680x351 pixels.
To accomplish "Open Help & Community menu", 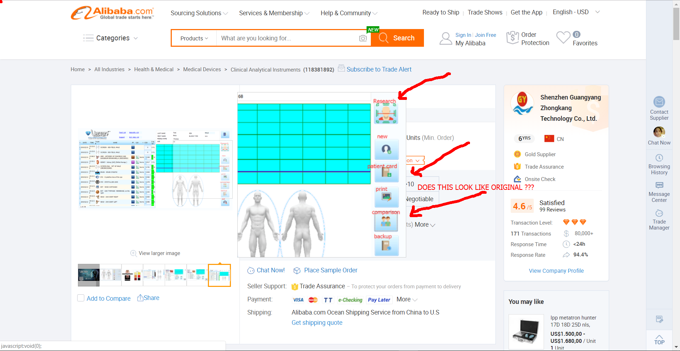I will point(348,13).
